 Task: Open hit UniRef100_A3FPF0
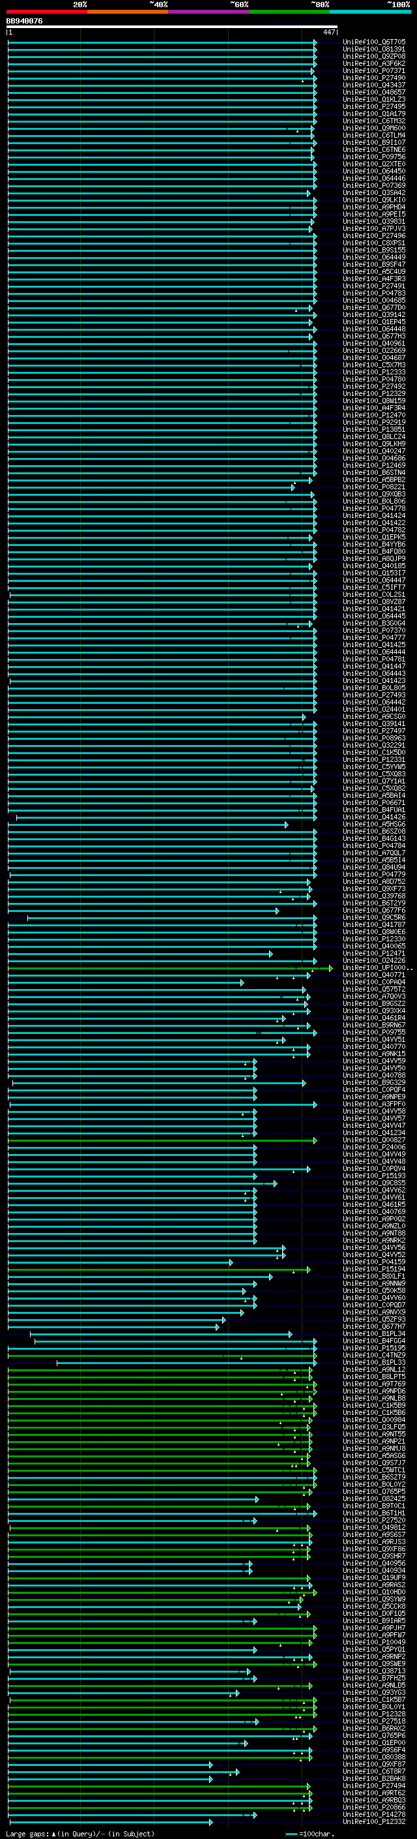click(x=374, y=1104)
